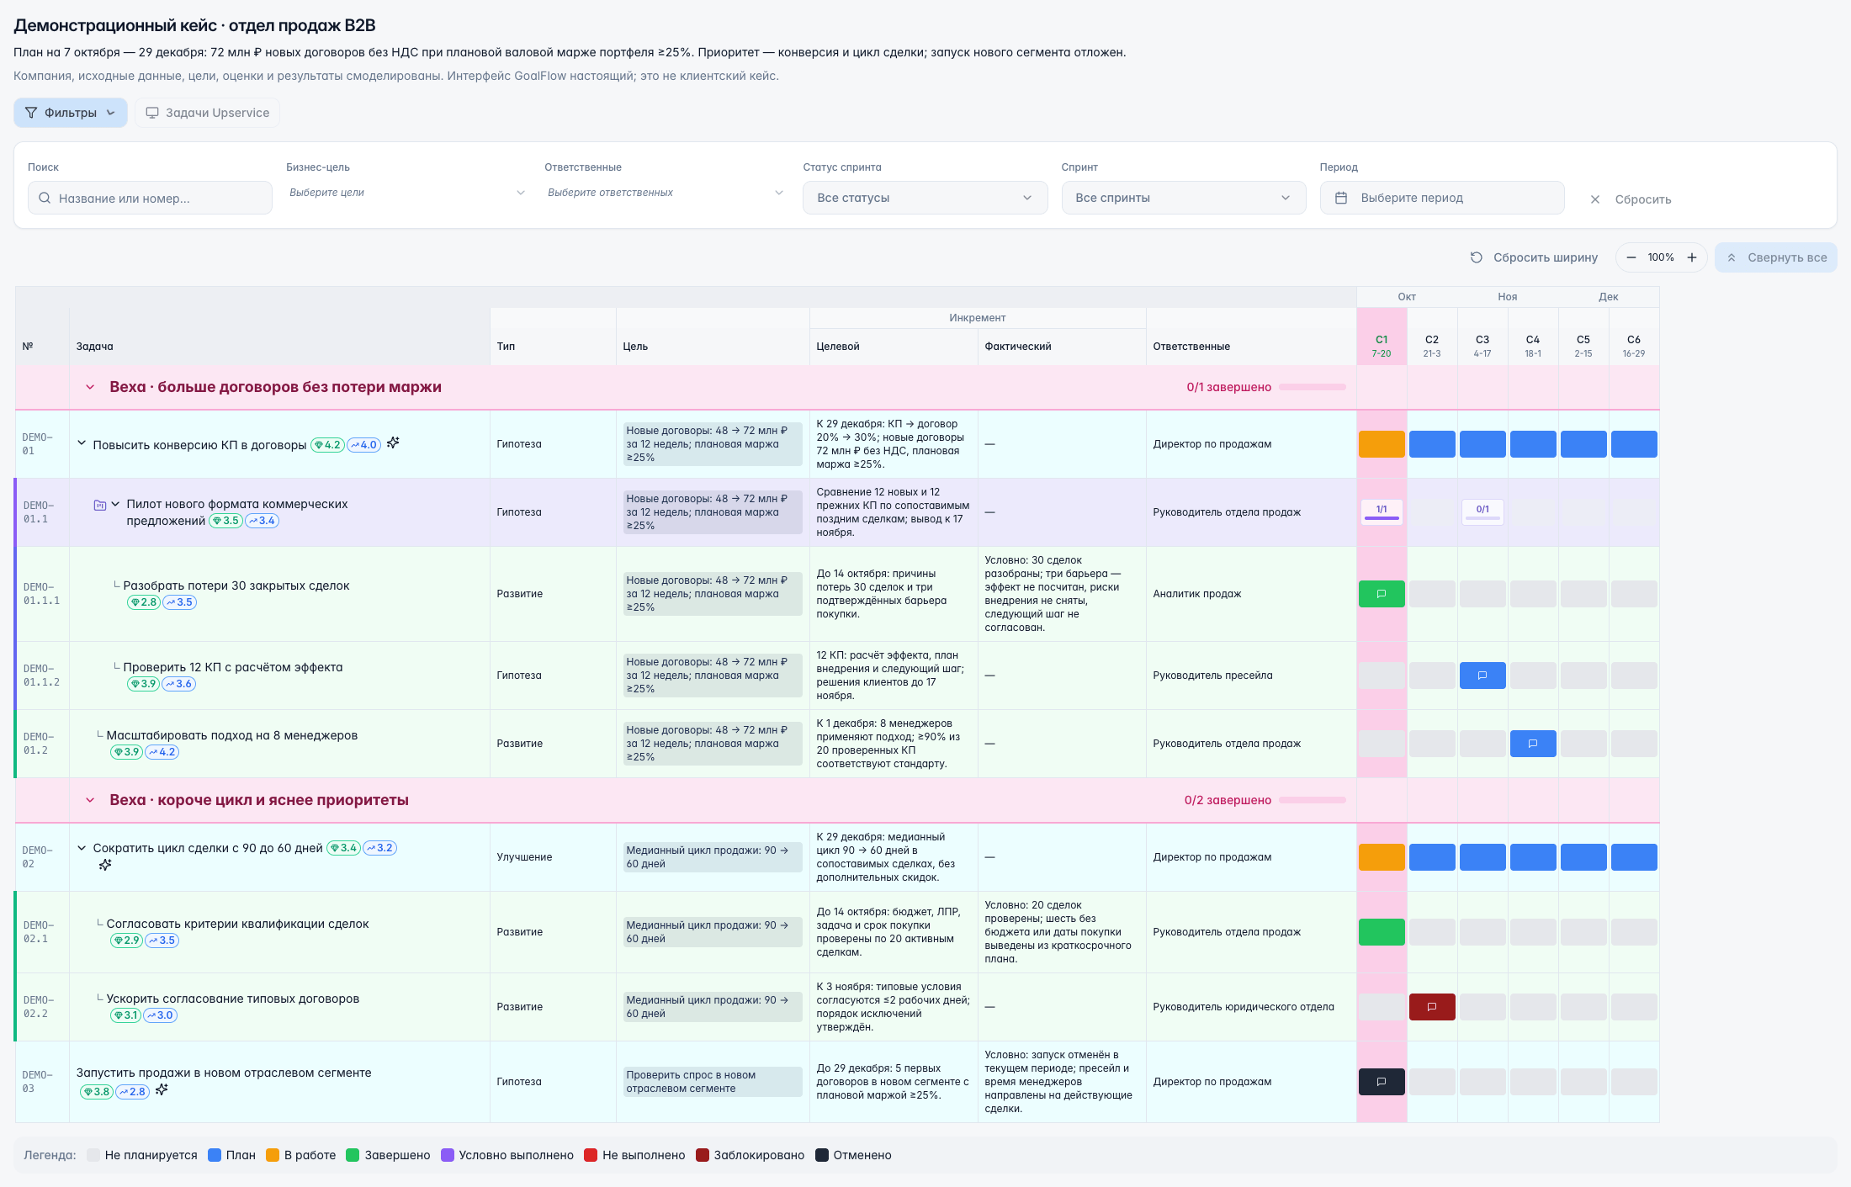Click 1/1 progress cell in Пилот row
This screenshot has height=1187, width=1851.
click(x=1382, y=511)
